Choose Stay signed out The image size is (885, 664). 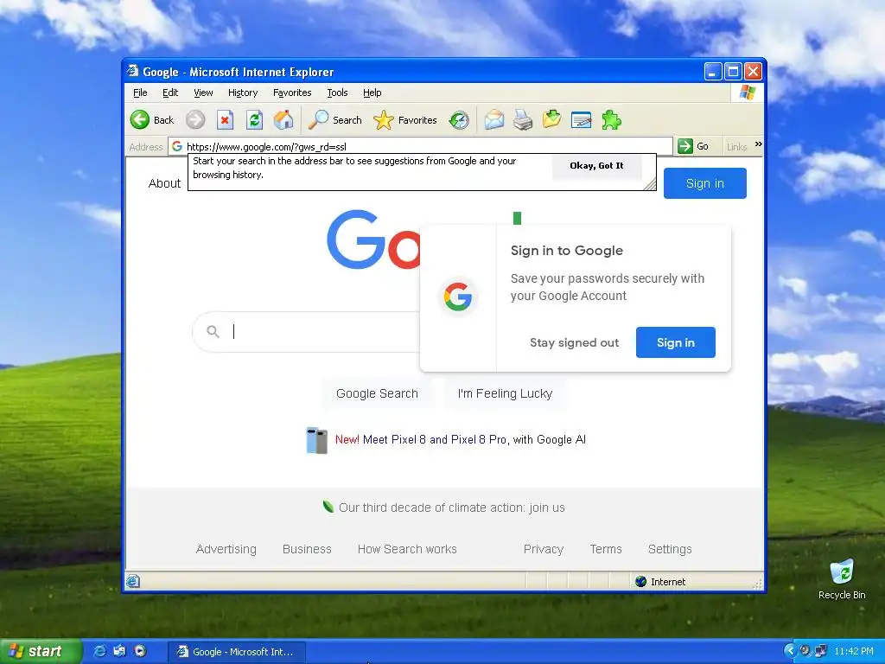click(574, 342)
